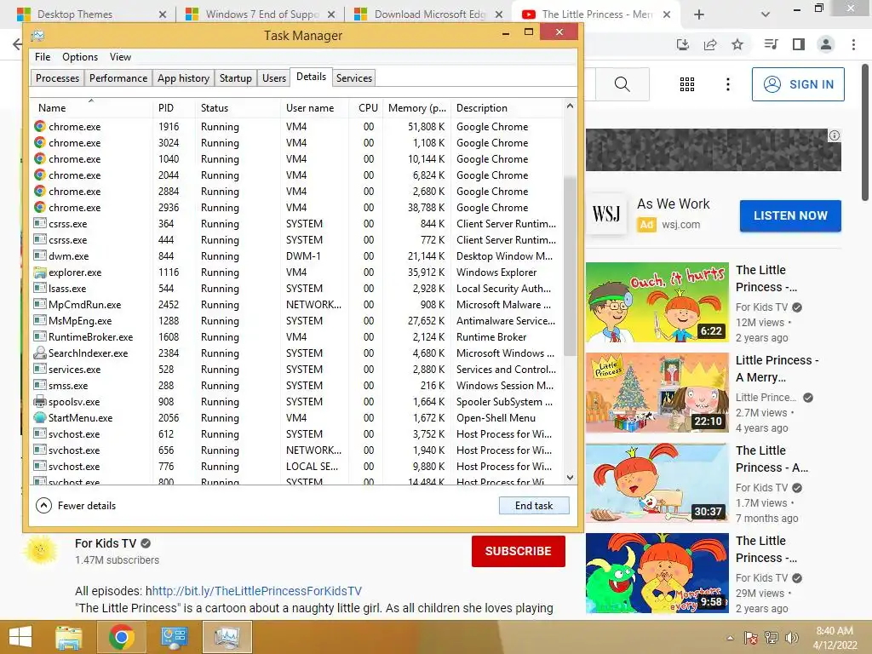This screenshot has width=872, height=654.
Task: Switch to the Processes tab
Action: pos(57,77)
